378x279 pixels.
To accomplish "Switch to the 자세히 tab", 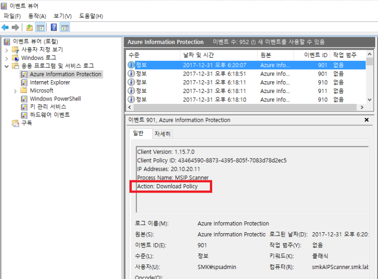I will pyautogui.click(x=163, y=133).
